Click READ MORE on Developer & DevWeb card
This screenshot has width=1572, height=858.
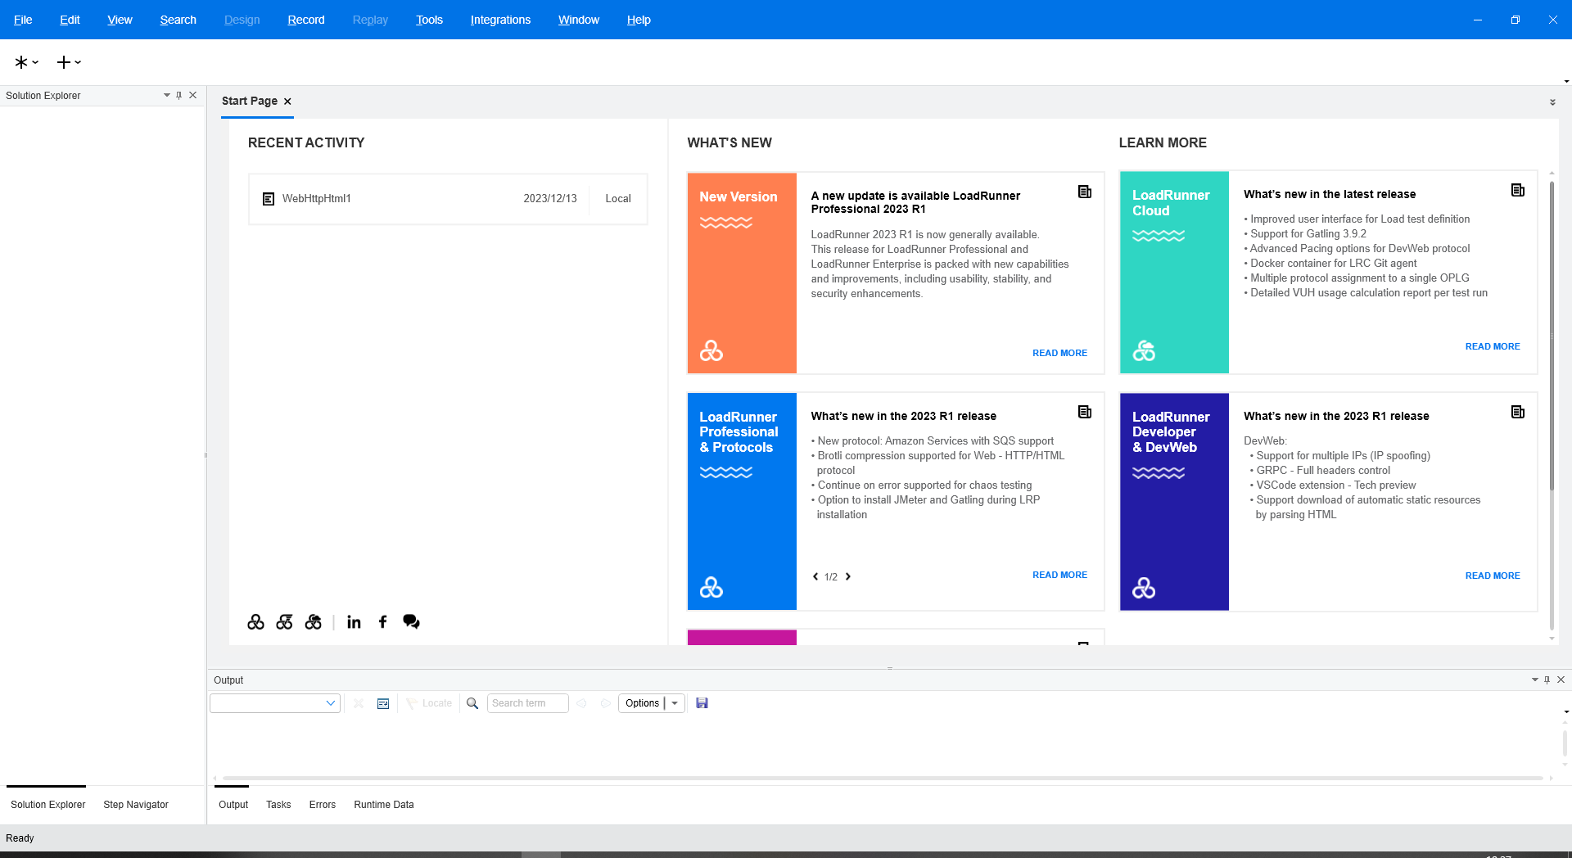click(1493, 576)
